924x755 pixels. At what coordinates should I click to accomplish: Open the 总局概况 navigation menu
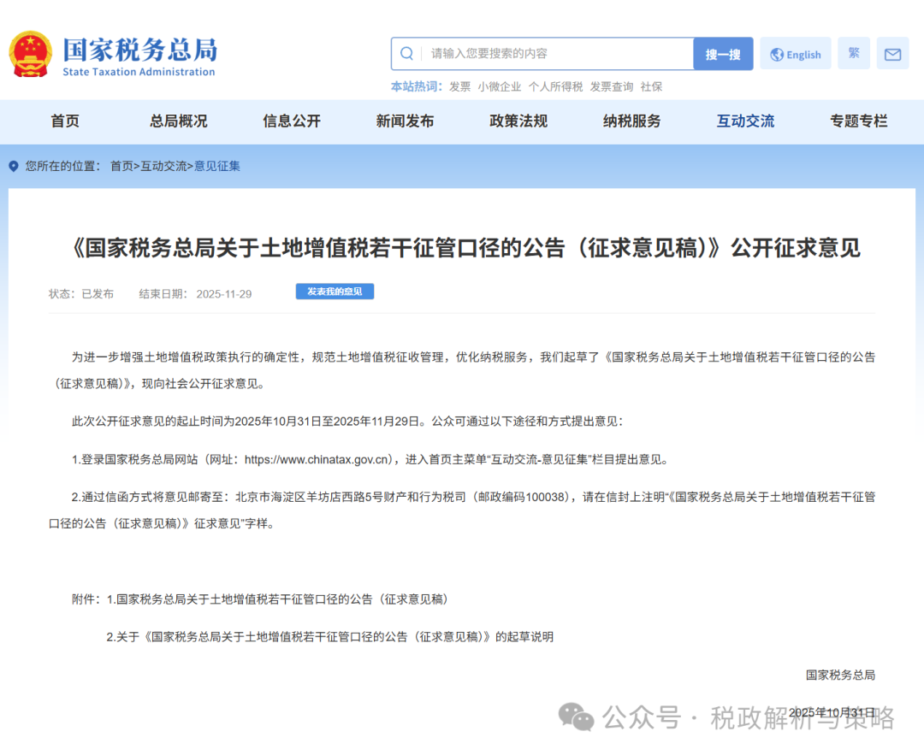[x=179, y=121]
